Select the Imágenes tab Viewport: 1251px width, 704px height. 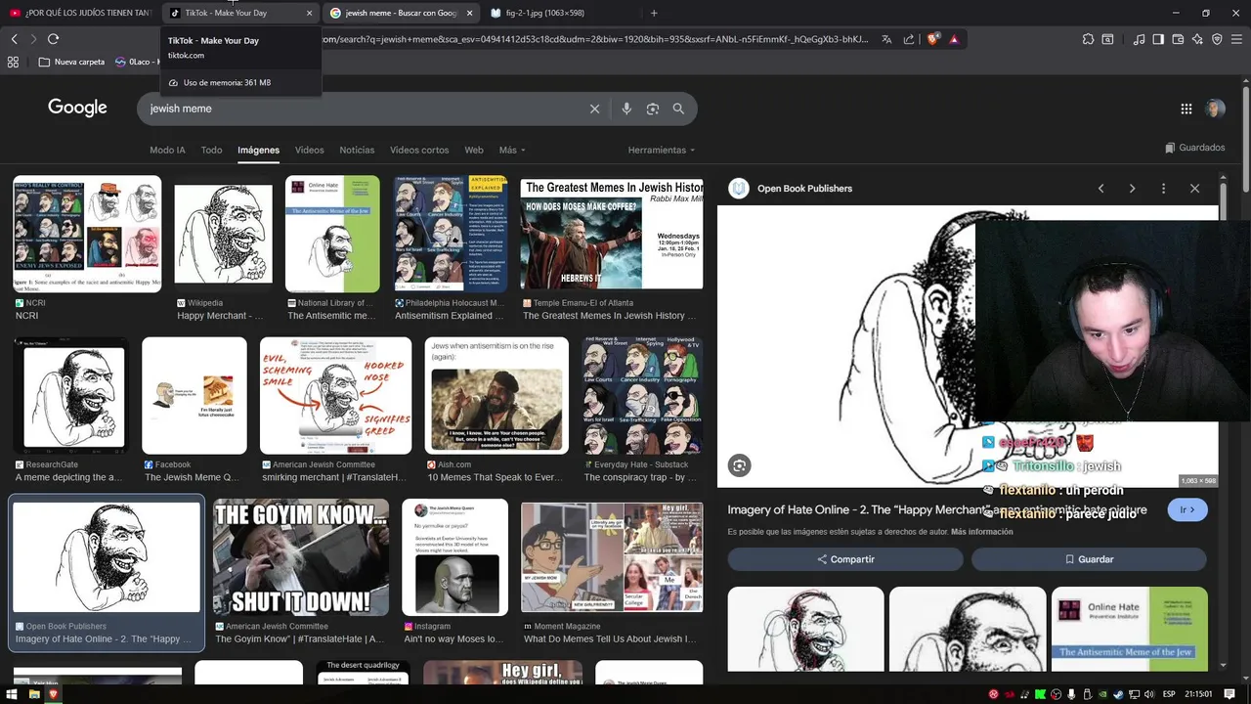coord(258,150)
